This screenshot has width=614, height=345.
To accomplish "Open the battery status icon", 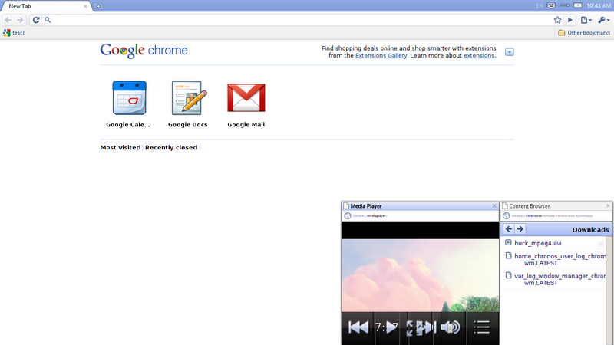I will tap(578, 5).
